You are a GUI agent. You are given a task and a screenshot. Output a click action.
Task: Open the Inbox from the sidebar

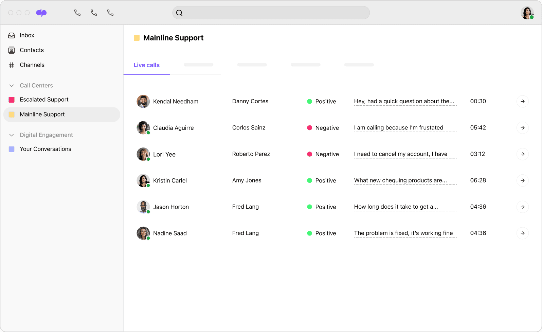coord(27,35)
